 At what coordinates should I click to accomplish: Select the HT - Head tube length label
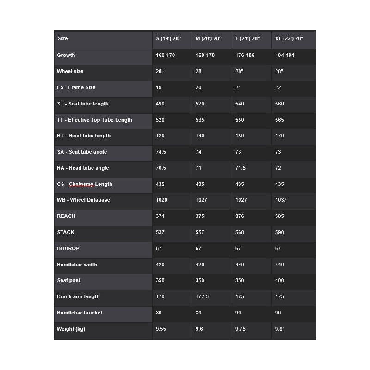tap(84, 136)
